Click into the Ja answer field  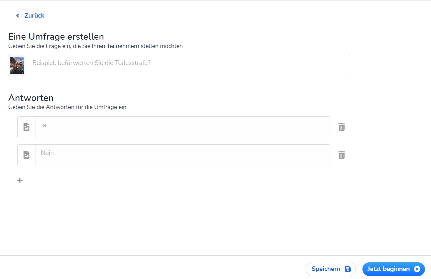182,127
